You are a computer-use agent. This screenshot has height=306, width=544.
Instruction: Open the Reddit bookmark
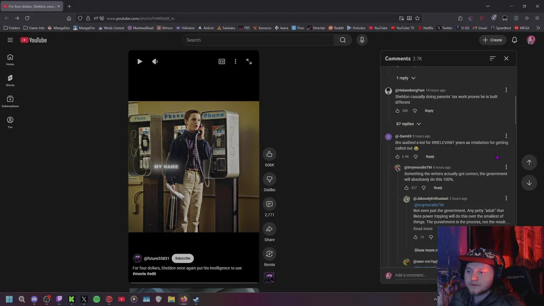point(336,28)
